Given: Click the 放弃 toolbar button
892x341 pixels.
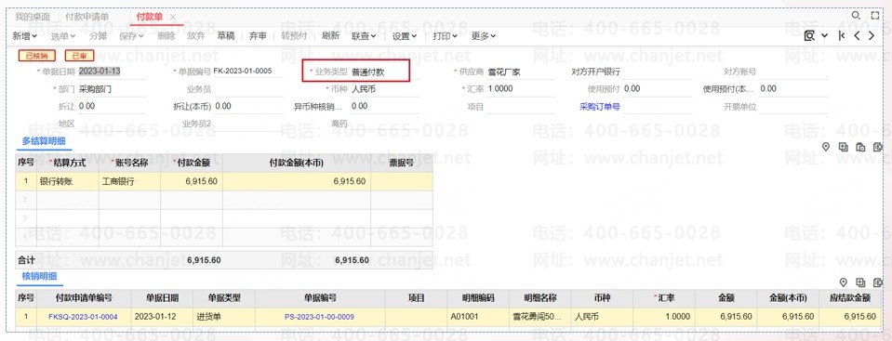Looking at the screenshot, I should [x=195, y=36].
